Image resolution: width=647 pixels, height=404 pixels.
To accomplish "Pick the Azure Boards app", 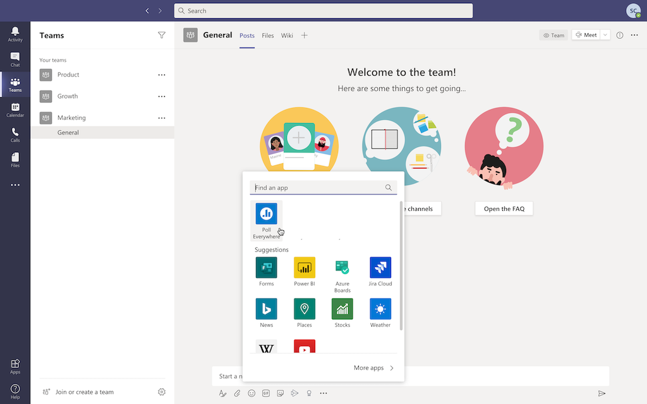I will pos(342,275).
